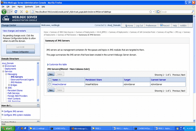Check the select-all checkbox in table header

50,80
